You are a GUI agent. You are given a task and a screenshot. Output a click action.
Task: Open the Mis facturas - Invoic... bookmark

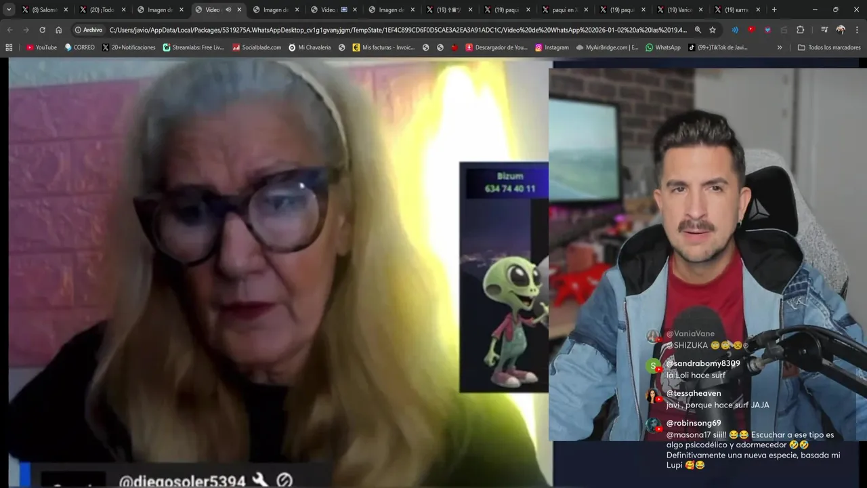[383, 47]
